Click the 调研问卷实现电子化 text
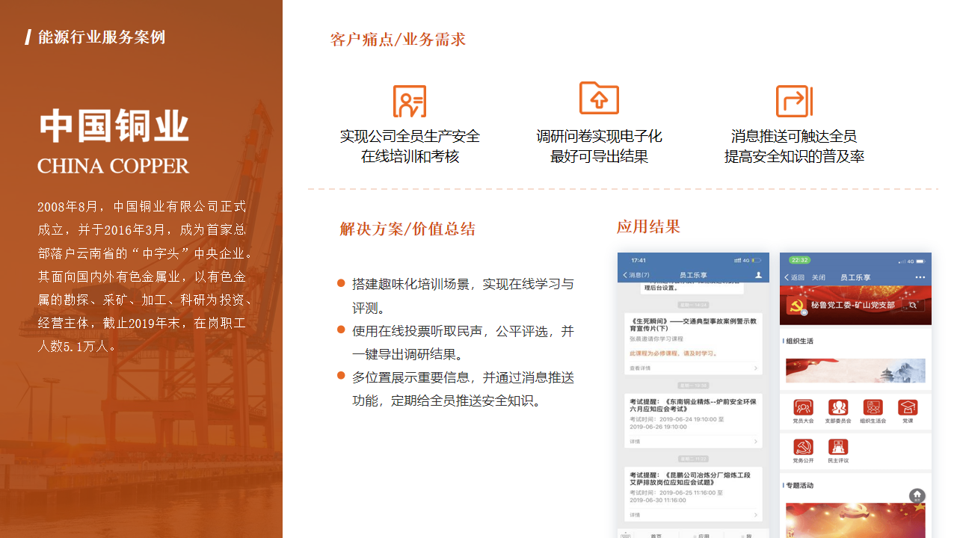957x538 pixels. click(599, 137)
